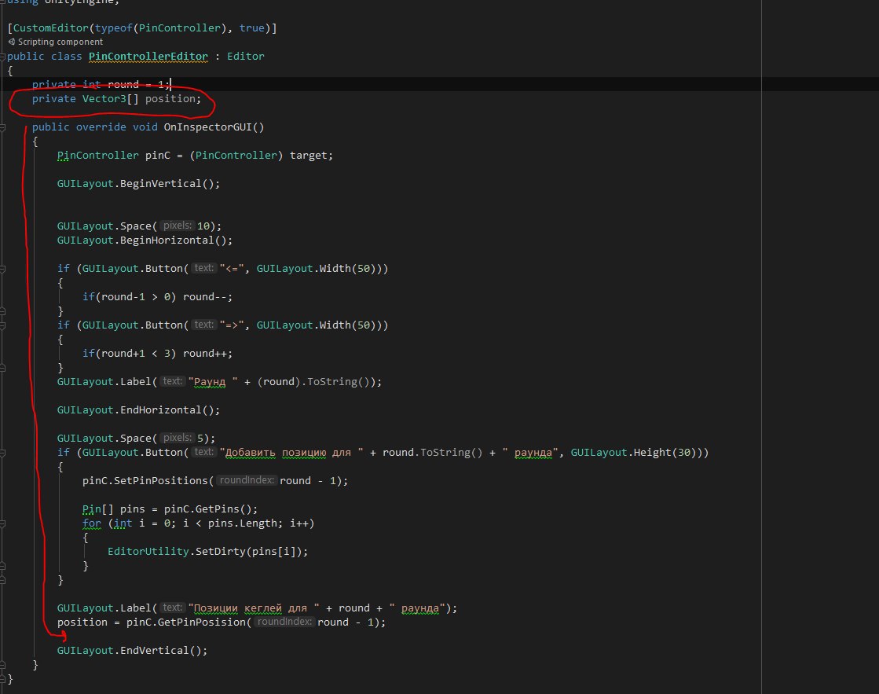This screenshot has width=879, height=694.
Task: Click 'SetDirty' method call
Action: [x=220, y=552]
